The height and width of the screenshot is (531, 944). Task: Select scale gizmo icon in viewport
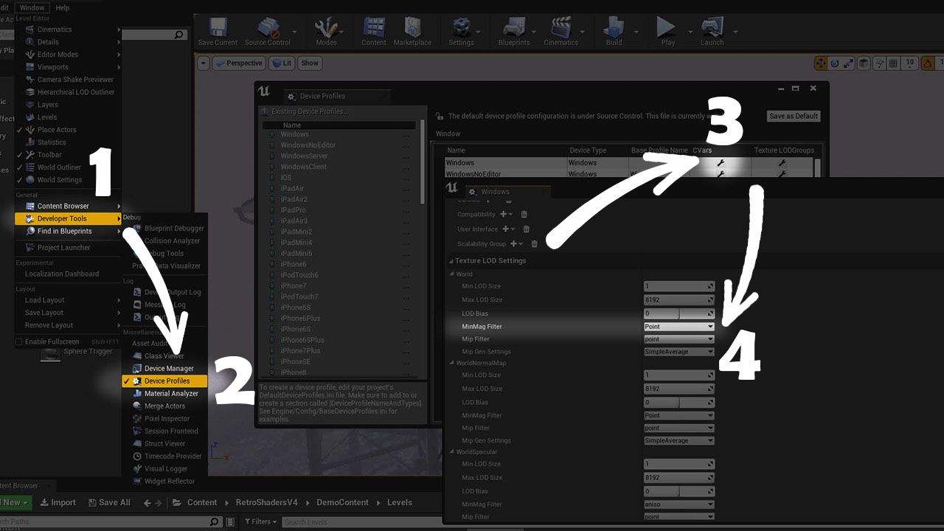coord(849,63)
